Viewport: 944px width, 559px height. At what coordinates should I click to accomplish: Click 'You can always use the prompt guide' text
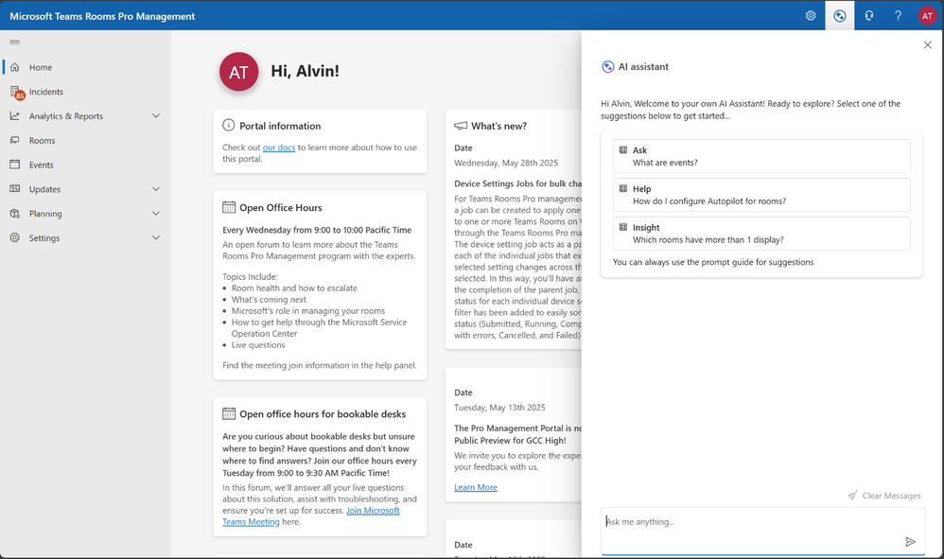(x=713, y=262)
